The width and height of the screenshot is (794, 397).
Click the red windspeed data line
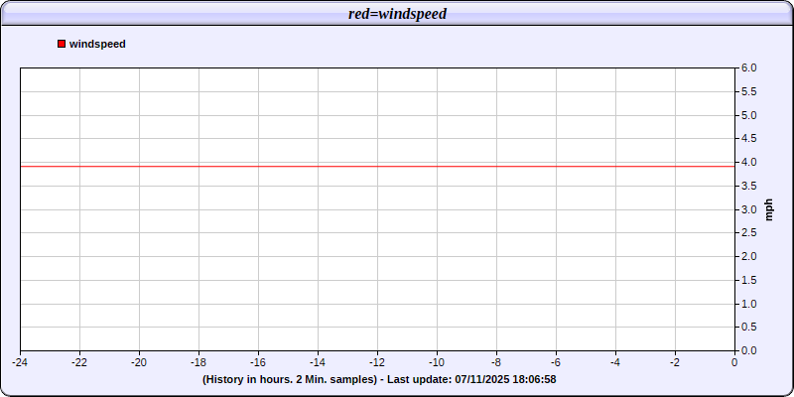click(x=377, y=166)
